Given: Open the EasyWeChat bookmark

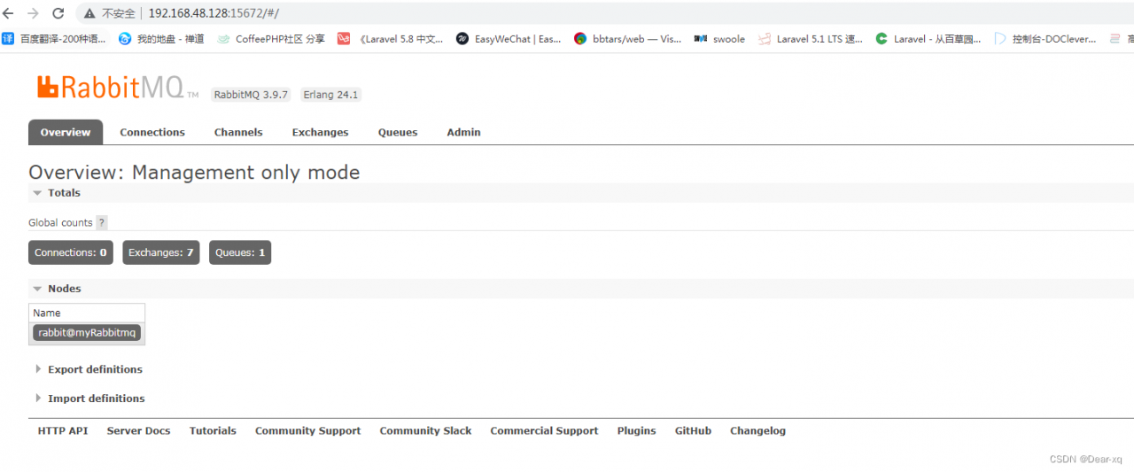Looking at the screenshot, I should click(x=509, y=39).
